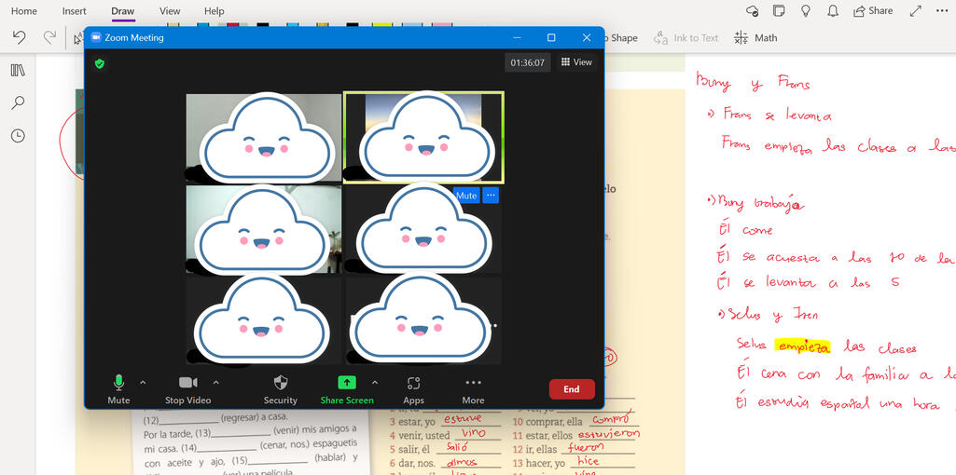Open the Math tool in Draw ribbon
Viewport: 956px width, 475px height.
(x=755, y=38)
